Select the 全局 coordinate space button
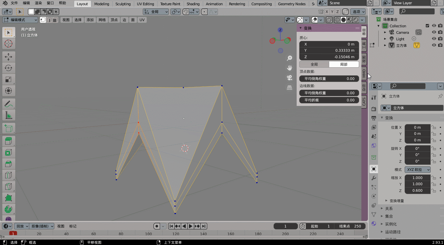Image resolution: width=444 pixels, height=245 pixels. [x=314, y=64]
